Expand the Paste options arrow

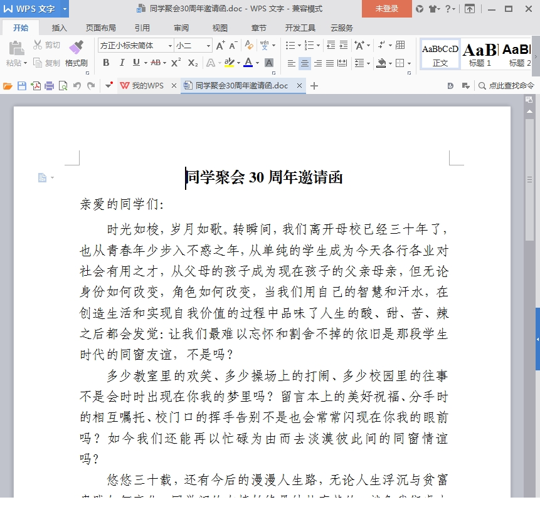point(26,63)
